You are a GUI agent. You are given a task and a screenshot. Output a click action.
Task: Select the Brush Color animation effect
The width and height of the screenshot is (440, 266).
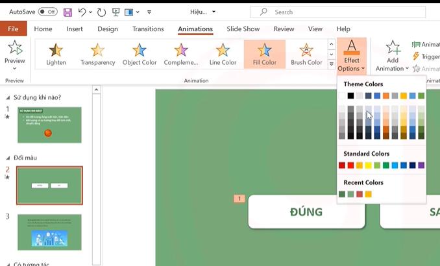coord(306,54)
